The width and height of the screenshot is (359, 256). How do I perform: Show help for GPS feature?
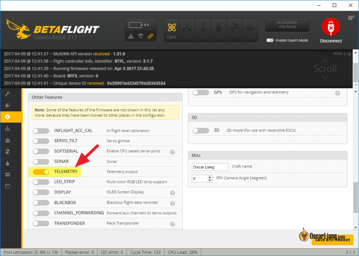[x=338, y=93]
